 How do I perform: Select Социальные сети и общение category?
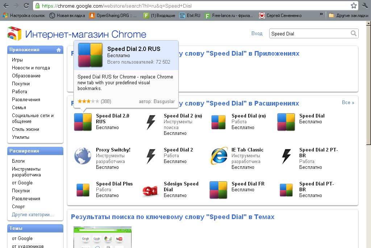click(x=33, y=118)
